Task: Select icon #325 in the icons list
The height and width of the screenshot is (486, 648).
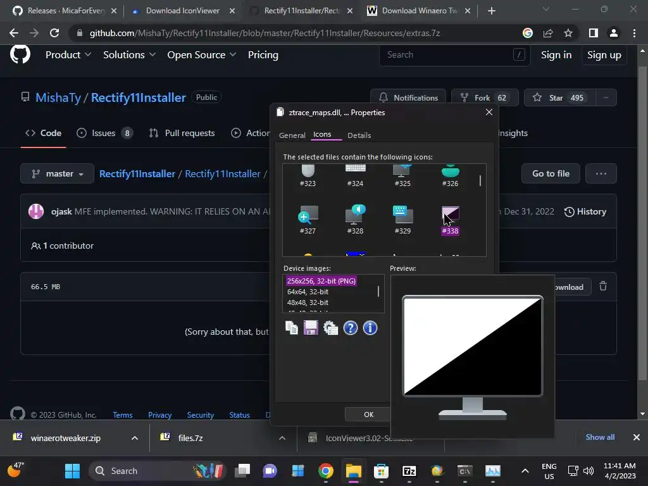Action: (402, 177)
